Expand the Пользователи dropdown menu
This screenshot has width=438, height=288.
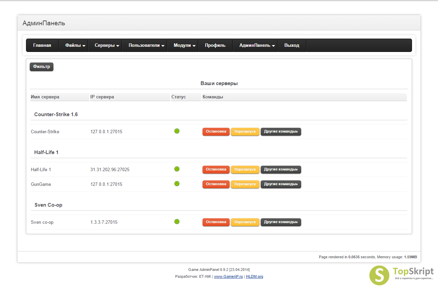[144, 45]
